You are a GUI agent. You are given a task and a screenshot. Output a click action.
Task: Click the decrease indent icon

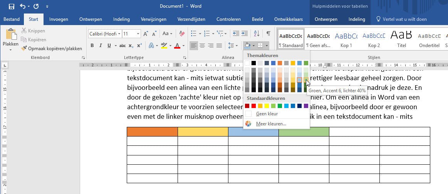[x=236, y=34]
